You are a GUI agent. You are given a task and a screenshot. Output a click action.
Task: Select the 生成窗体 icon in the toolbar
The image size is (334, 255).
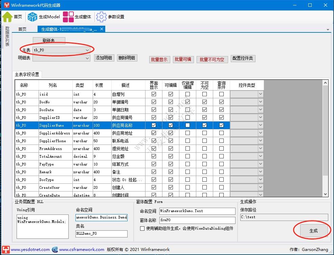(x=68, y=16)
